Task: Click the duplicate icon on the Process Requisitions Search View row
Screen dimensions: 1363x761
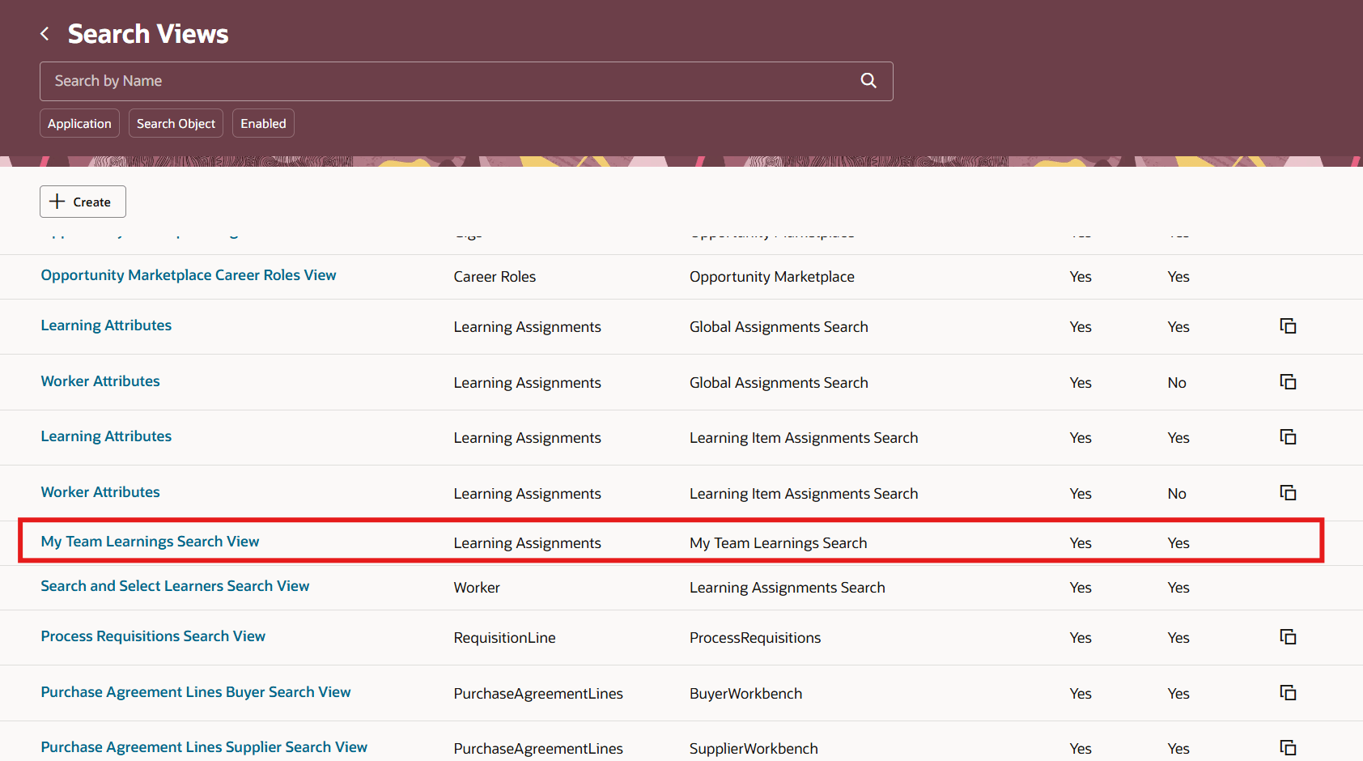Action: pos(1288,636)
